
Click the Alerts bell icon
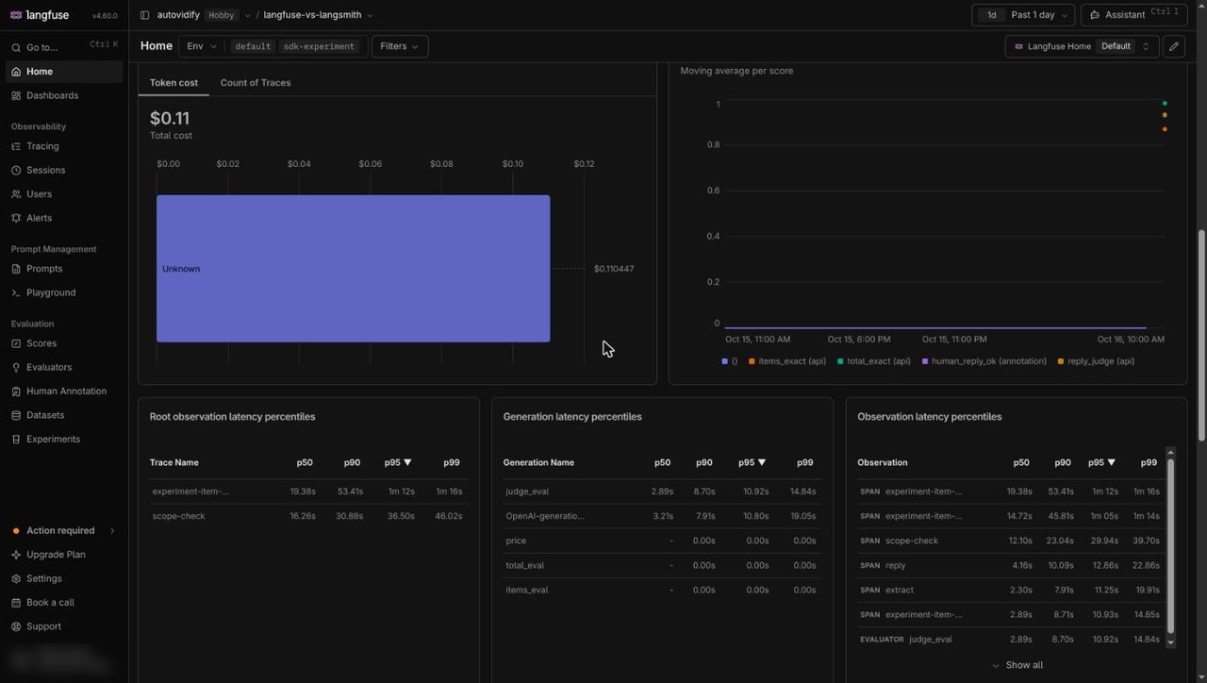tap(16, 218)
